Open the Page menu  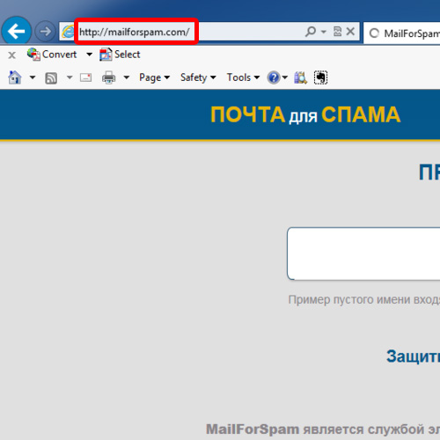pos(154,77)
